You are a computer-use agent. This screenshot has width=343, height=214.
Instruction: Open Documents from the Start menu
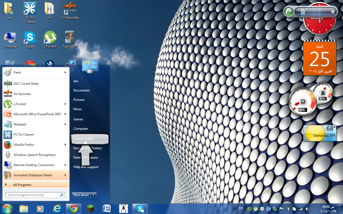81,90
